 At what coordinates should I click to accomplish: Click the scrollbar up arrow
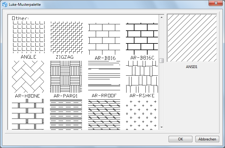[162, 17]
